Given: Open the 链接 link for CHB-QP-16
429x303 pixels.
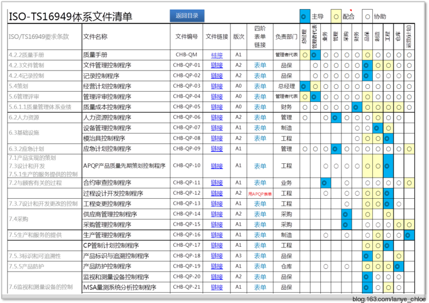Looking at the screenshot, I should pos(217,235).
